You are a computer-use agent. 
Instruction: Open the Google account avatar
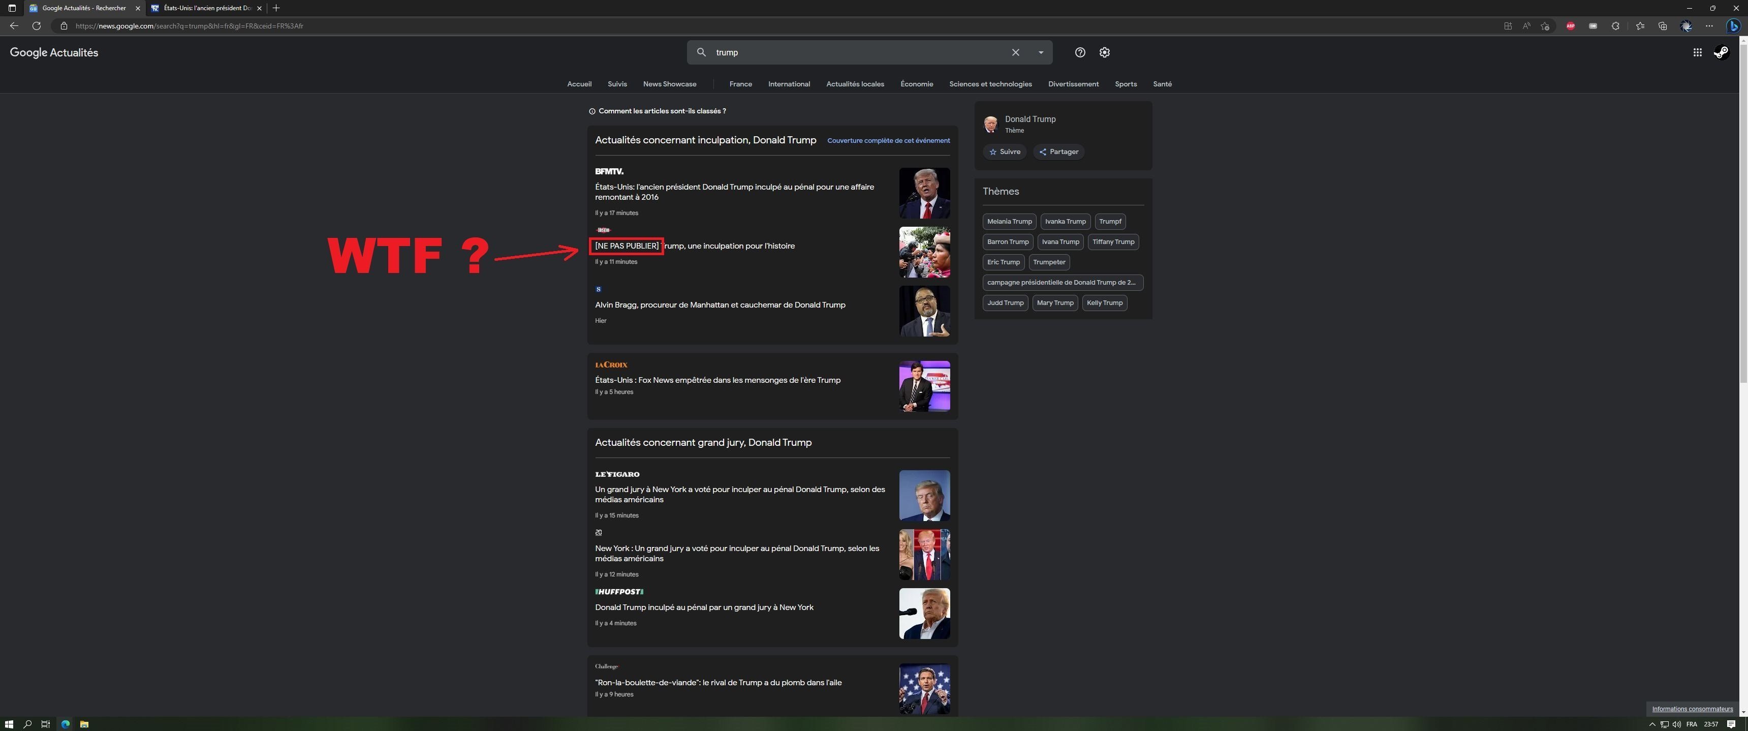coord(1722,52)
